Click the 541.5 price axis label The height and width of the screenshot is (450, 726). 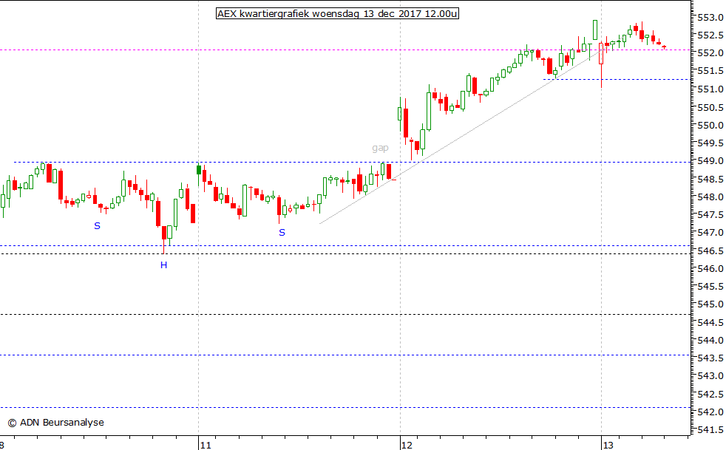(x=710, y=430)
